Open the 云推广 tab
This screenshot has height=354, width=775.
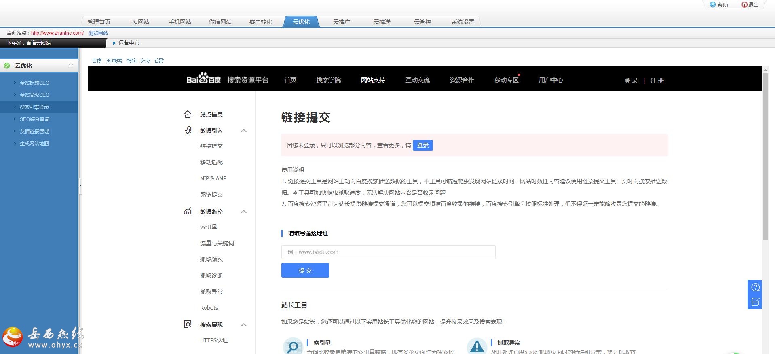tap(342, 22)
